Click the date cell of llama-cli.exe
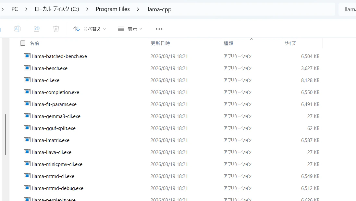 (169, 80)
